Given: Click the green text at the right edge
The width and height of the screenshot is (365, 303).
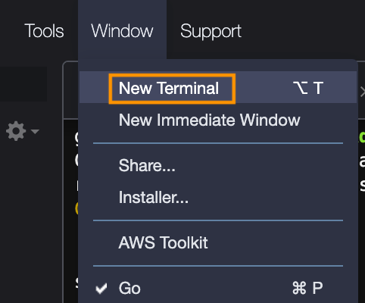Looking at the screenshot, I should (362, 136).
